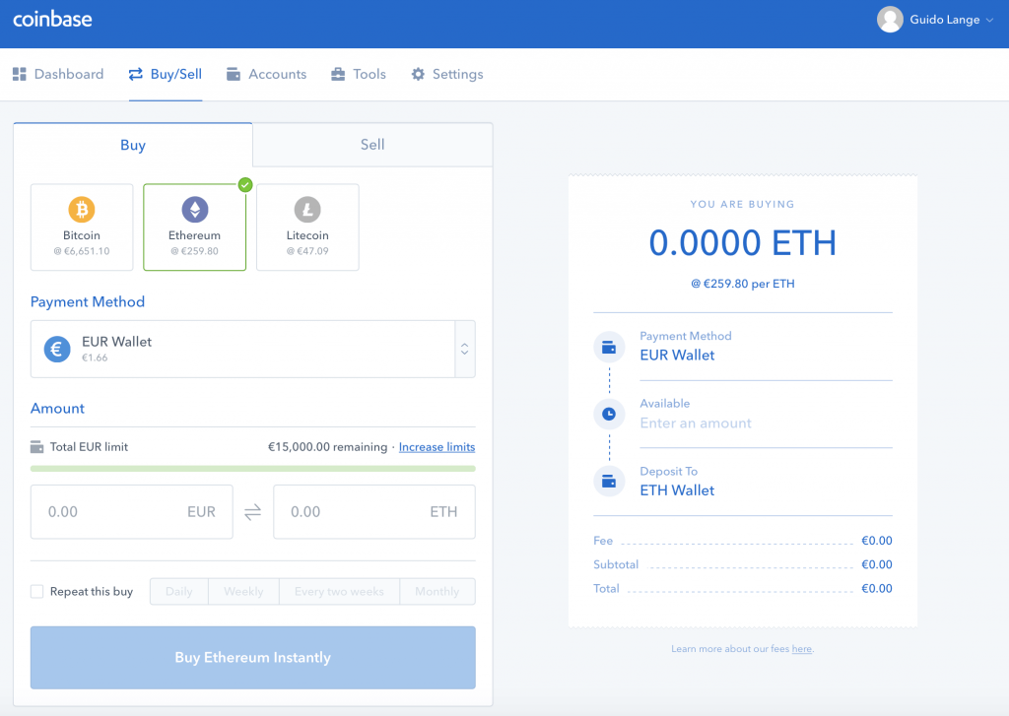
Task: Select the Every two weeks repeat option
Action: [x=339, y=592]
